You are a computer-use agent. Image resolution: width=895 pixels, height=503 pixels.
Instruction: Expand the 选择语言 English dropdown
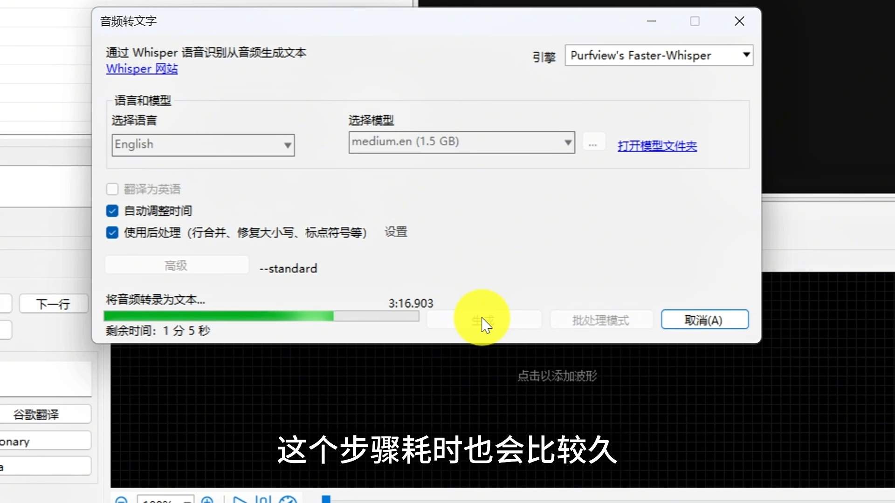tap(203, 145)
